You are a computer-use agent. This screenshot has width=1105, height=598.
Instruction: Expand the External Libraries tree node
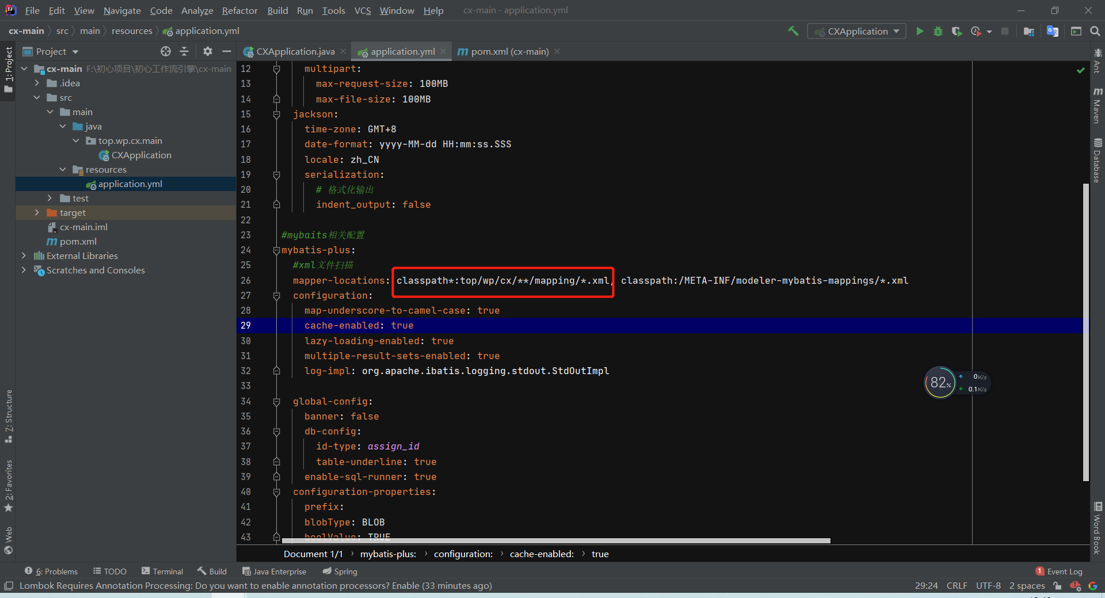(23, 256)
